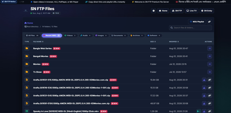Sort by File Name column
Image resolution: width=231 pixels, height=113 pixels.
38,42
